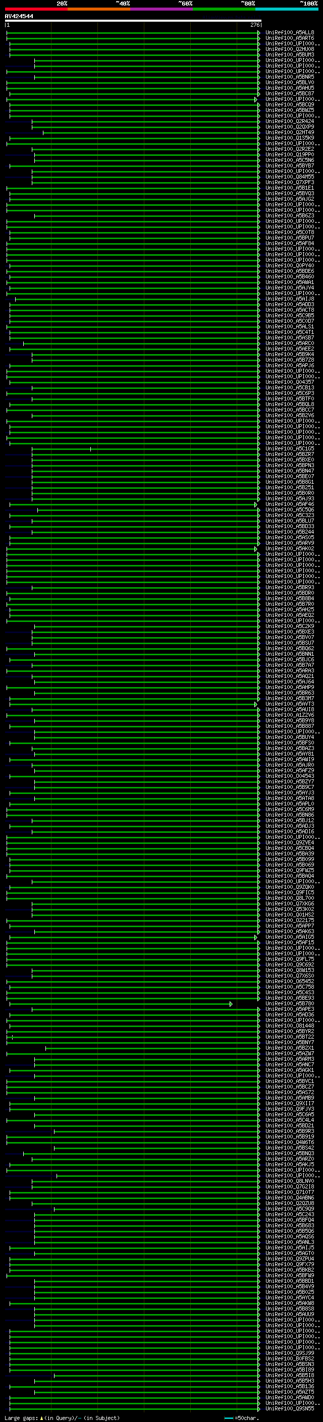
Task: Click the cyan ~100% identity legend segment
Action: [x=287, y=9]
